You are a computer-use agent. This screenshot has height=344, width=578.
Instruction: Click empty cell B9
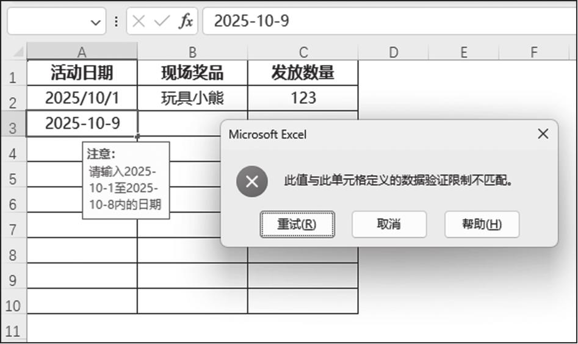(x=192, y=276)
